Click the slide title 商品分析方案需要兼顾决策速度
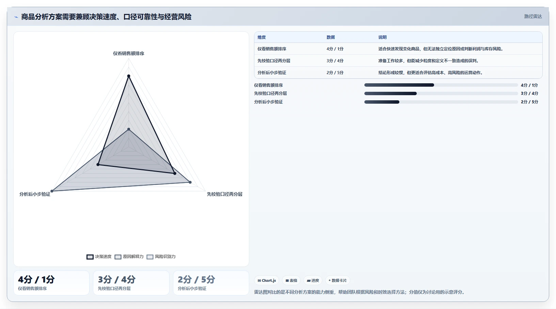 (106, 17)
